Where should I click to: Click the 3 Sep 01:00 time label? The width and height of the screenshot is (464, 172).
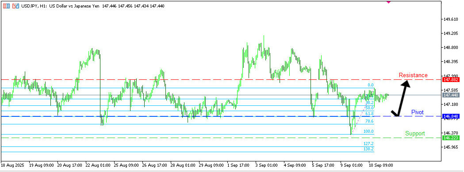click(x=267, y=165)
